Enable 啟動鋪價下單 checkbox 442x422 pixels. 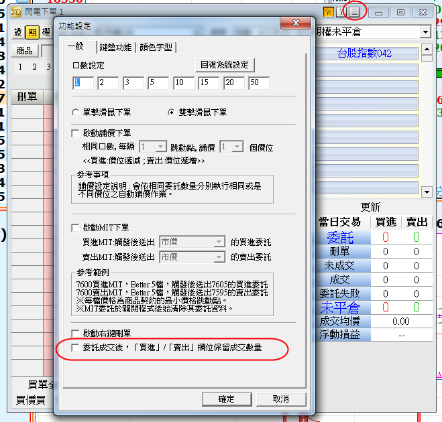tap(76, 133)
